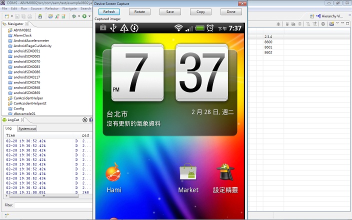
Task: Close the Navigator view tab
Action: tap(27, 24)
